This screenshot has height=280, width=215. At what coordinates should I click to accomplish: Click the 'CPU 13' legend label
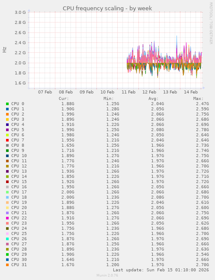point(19,171)
